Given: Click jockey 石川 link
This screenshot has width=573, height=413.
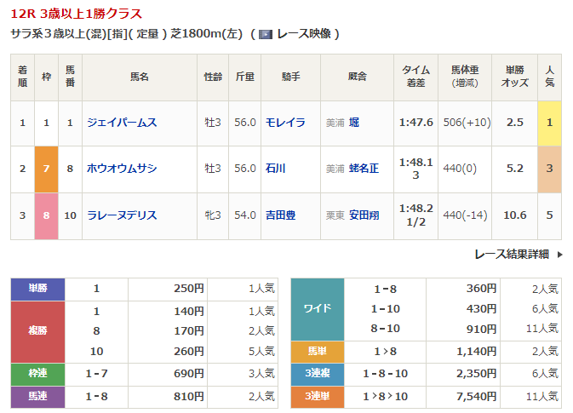Looking at the screenshot, I should click(x=275, y=169).
